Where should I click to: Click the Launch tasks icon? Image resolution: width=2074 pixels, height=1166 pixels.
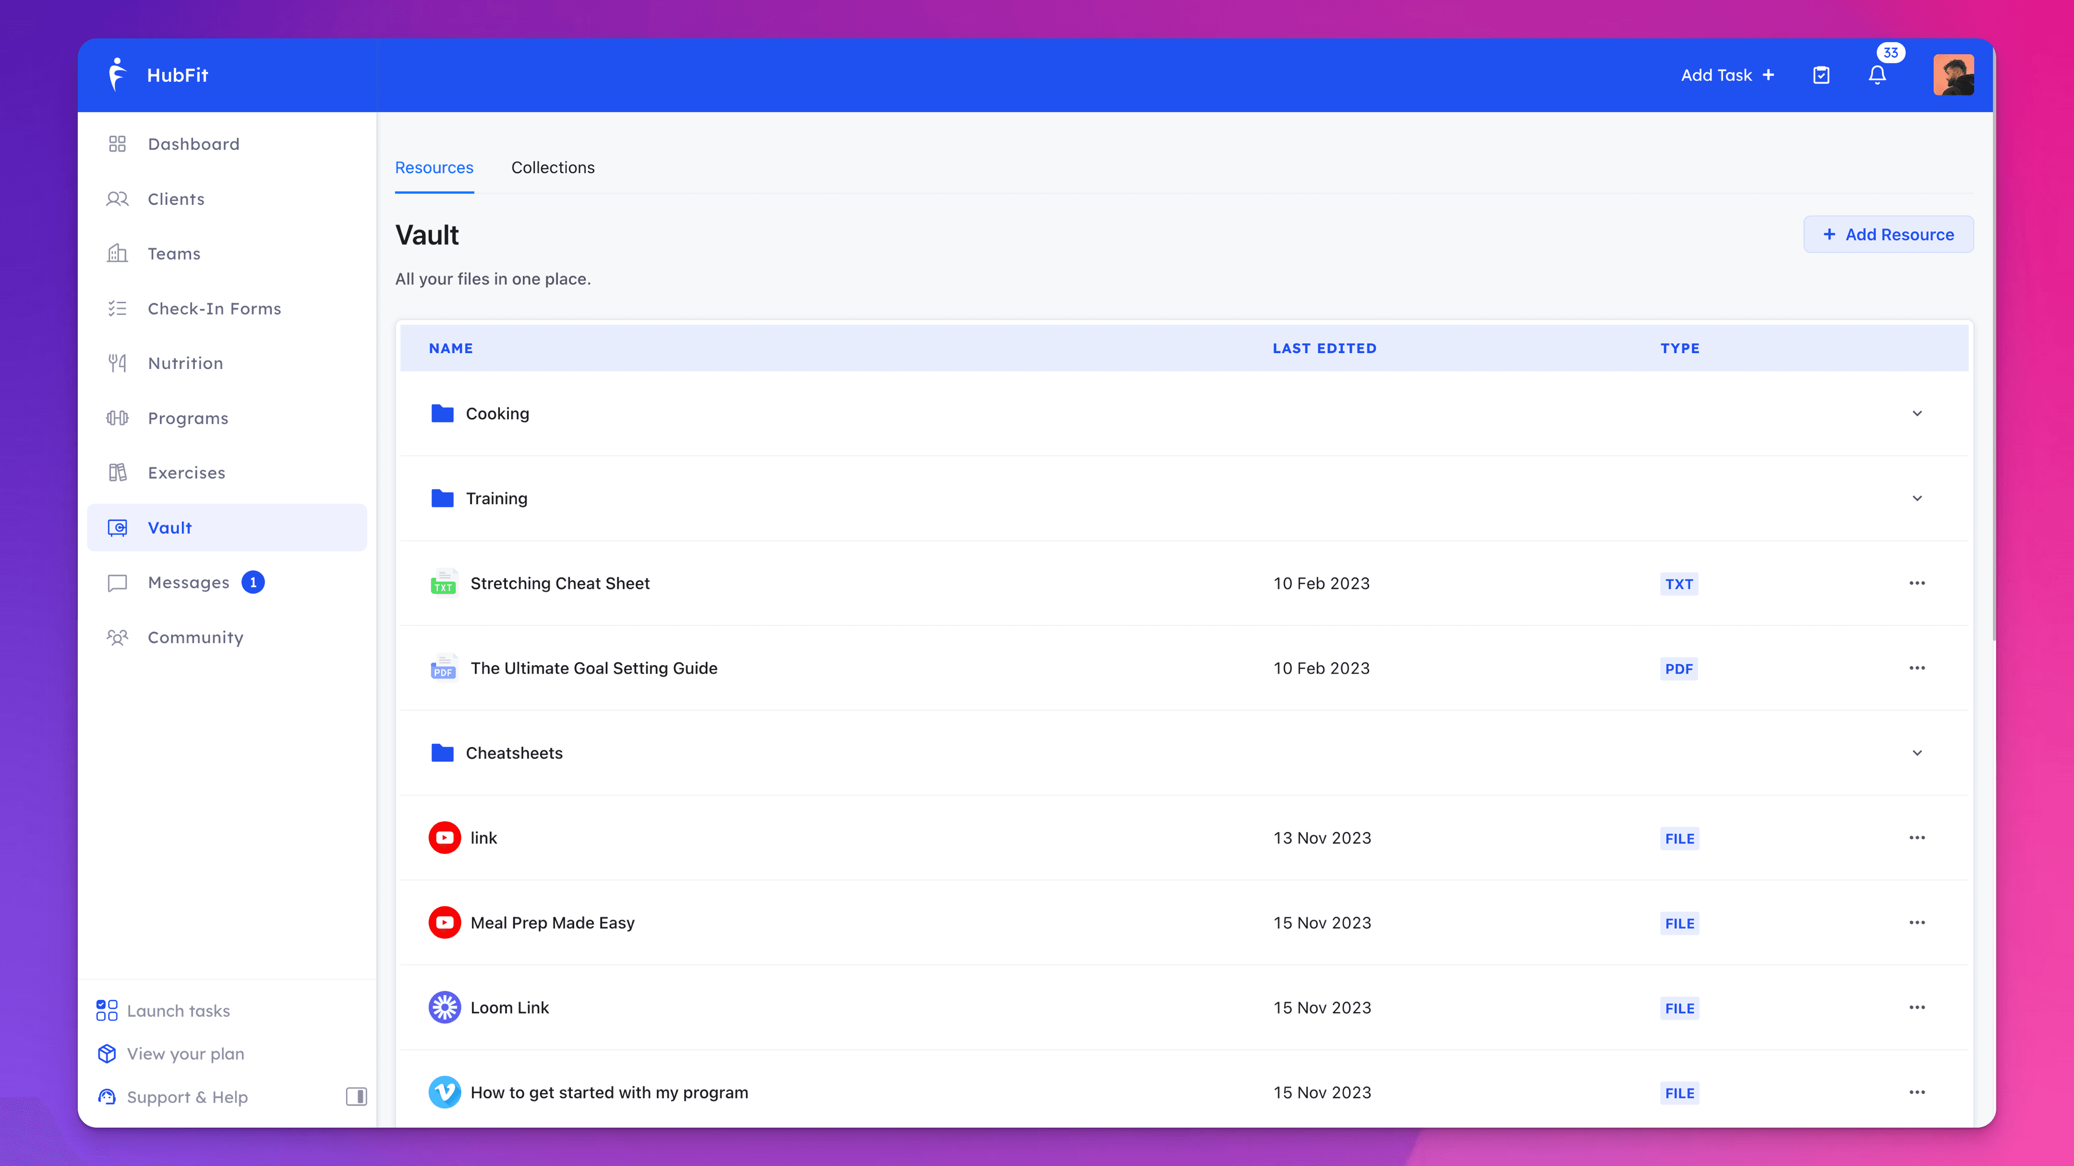(x=106, y=1010)
